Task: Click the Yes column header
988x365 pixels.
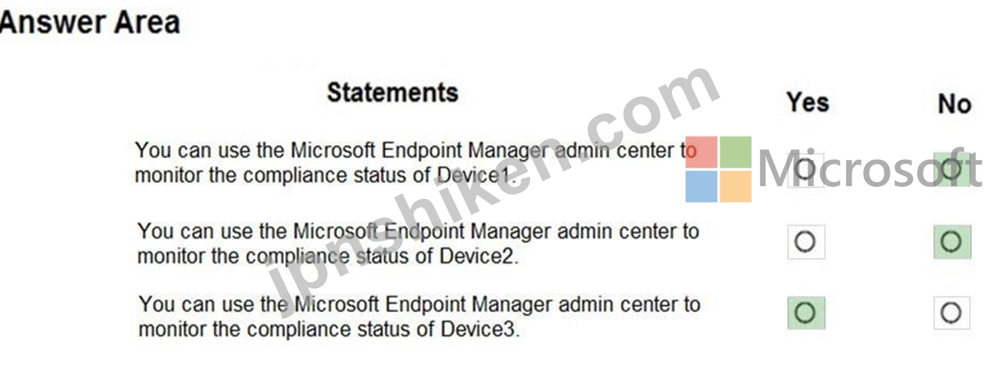Action: point(807,103)
